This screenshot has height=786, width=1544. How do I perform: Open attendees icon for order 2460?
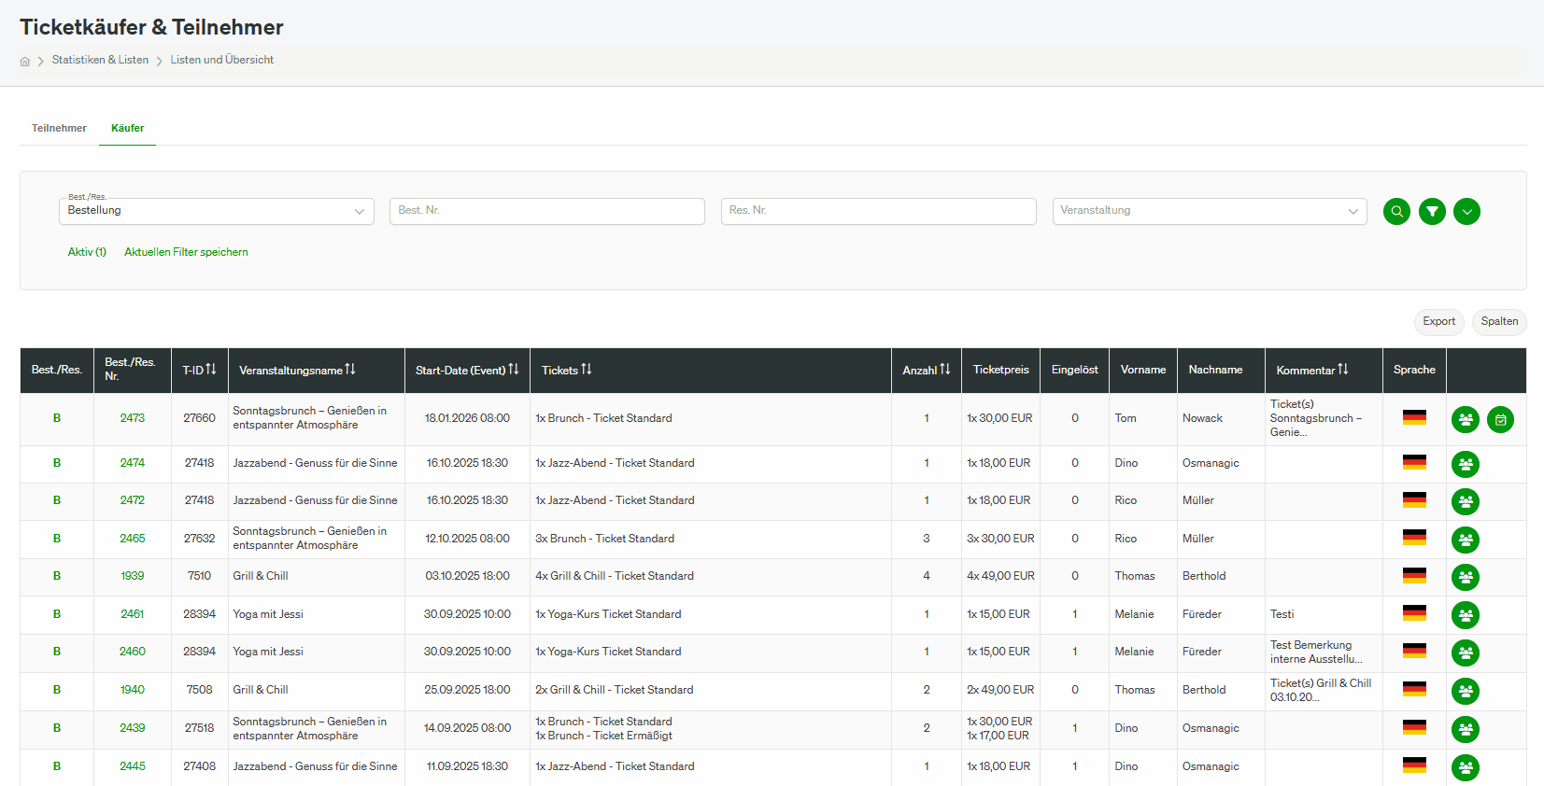coord(1466,653)
